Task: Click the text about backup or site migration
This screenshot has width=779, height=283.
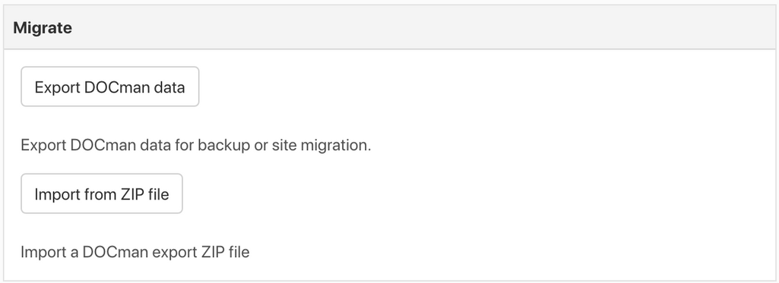Action: tap(196, 145)
